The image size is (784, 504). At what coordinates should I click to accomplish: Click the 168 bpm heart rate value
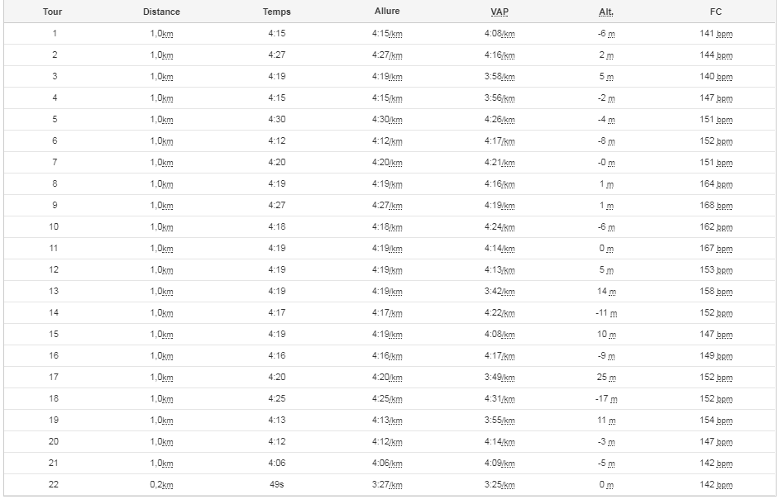[x=715, y=205]
